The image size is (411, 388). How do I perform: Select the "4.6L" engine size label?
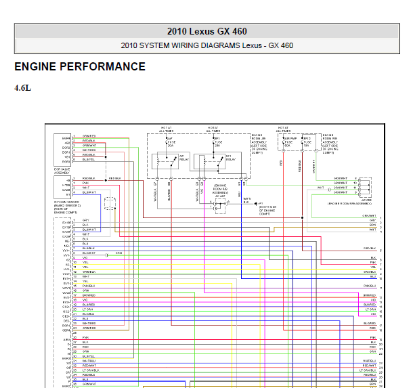[23, 88]
